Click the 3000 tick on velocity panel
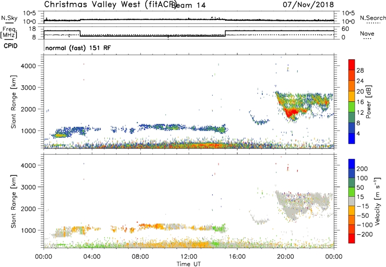 click(x=28, y=187)
